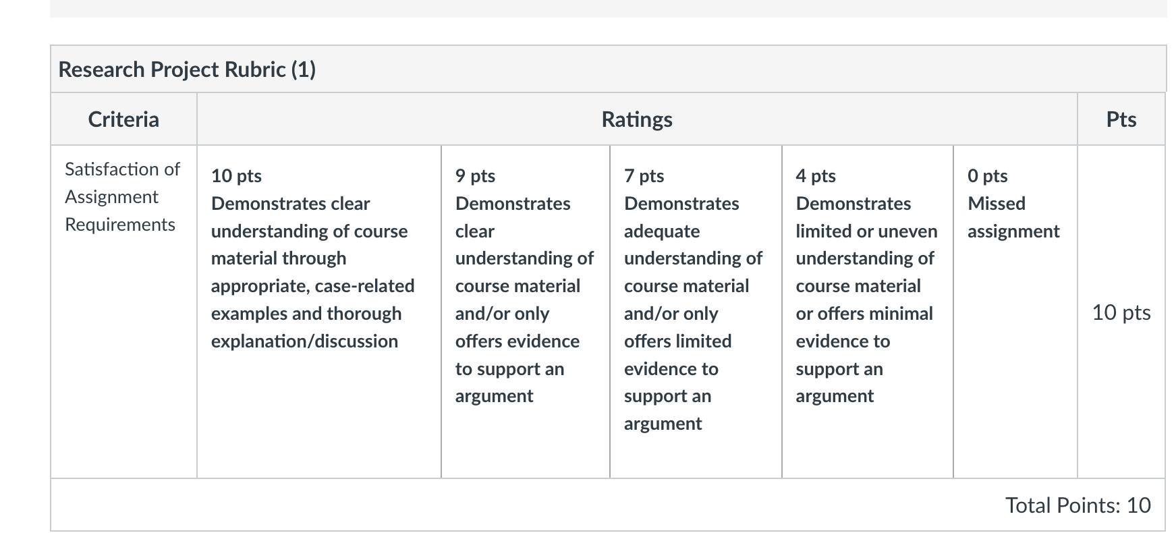Click the 'limited or uneven understanding' description
1174x533 pixels.
pyautogui.click(x=866, y=300)
